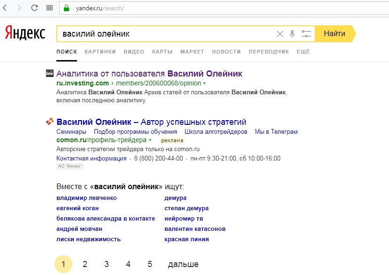Click the Investing.com favicon
The height and width of the screenshot is (275, 389).
[x=50, y=73]
